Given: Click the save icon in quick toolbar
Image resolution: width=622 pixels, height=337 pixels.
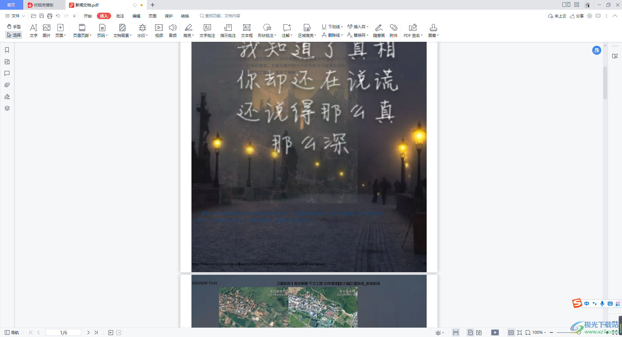Looking at the screenshot, I should coord(41,16).
